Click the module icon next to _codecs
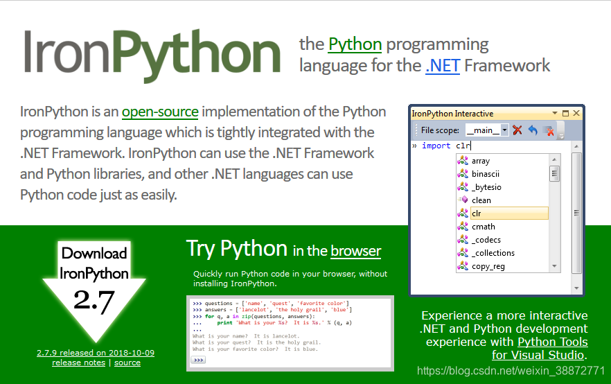The width and height of the screenshot is (611, 384). [463, 239]
